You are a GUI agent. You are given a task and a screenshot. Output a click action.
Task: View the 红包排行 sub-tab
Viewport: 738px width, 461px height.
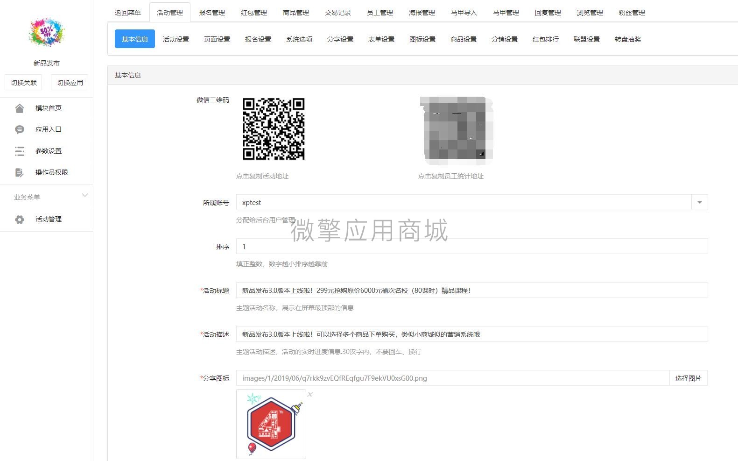click(546, 39)
